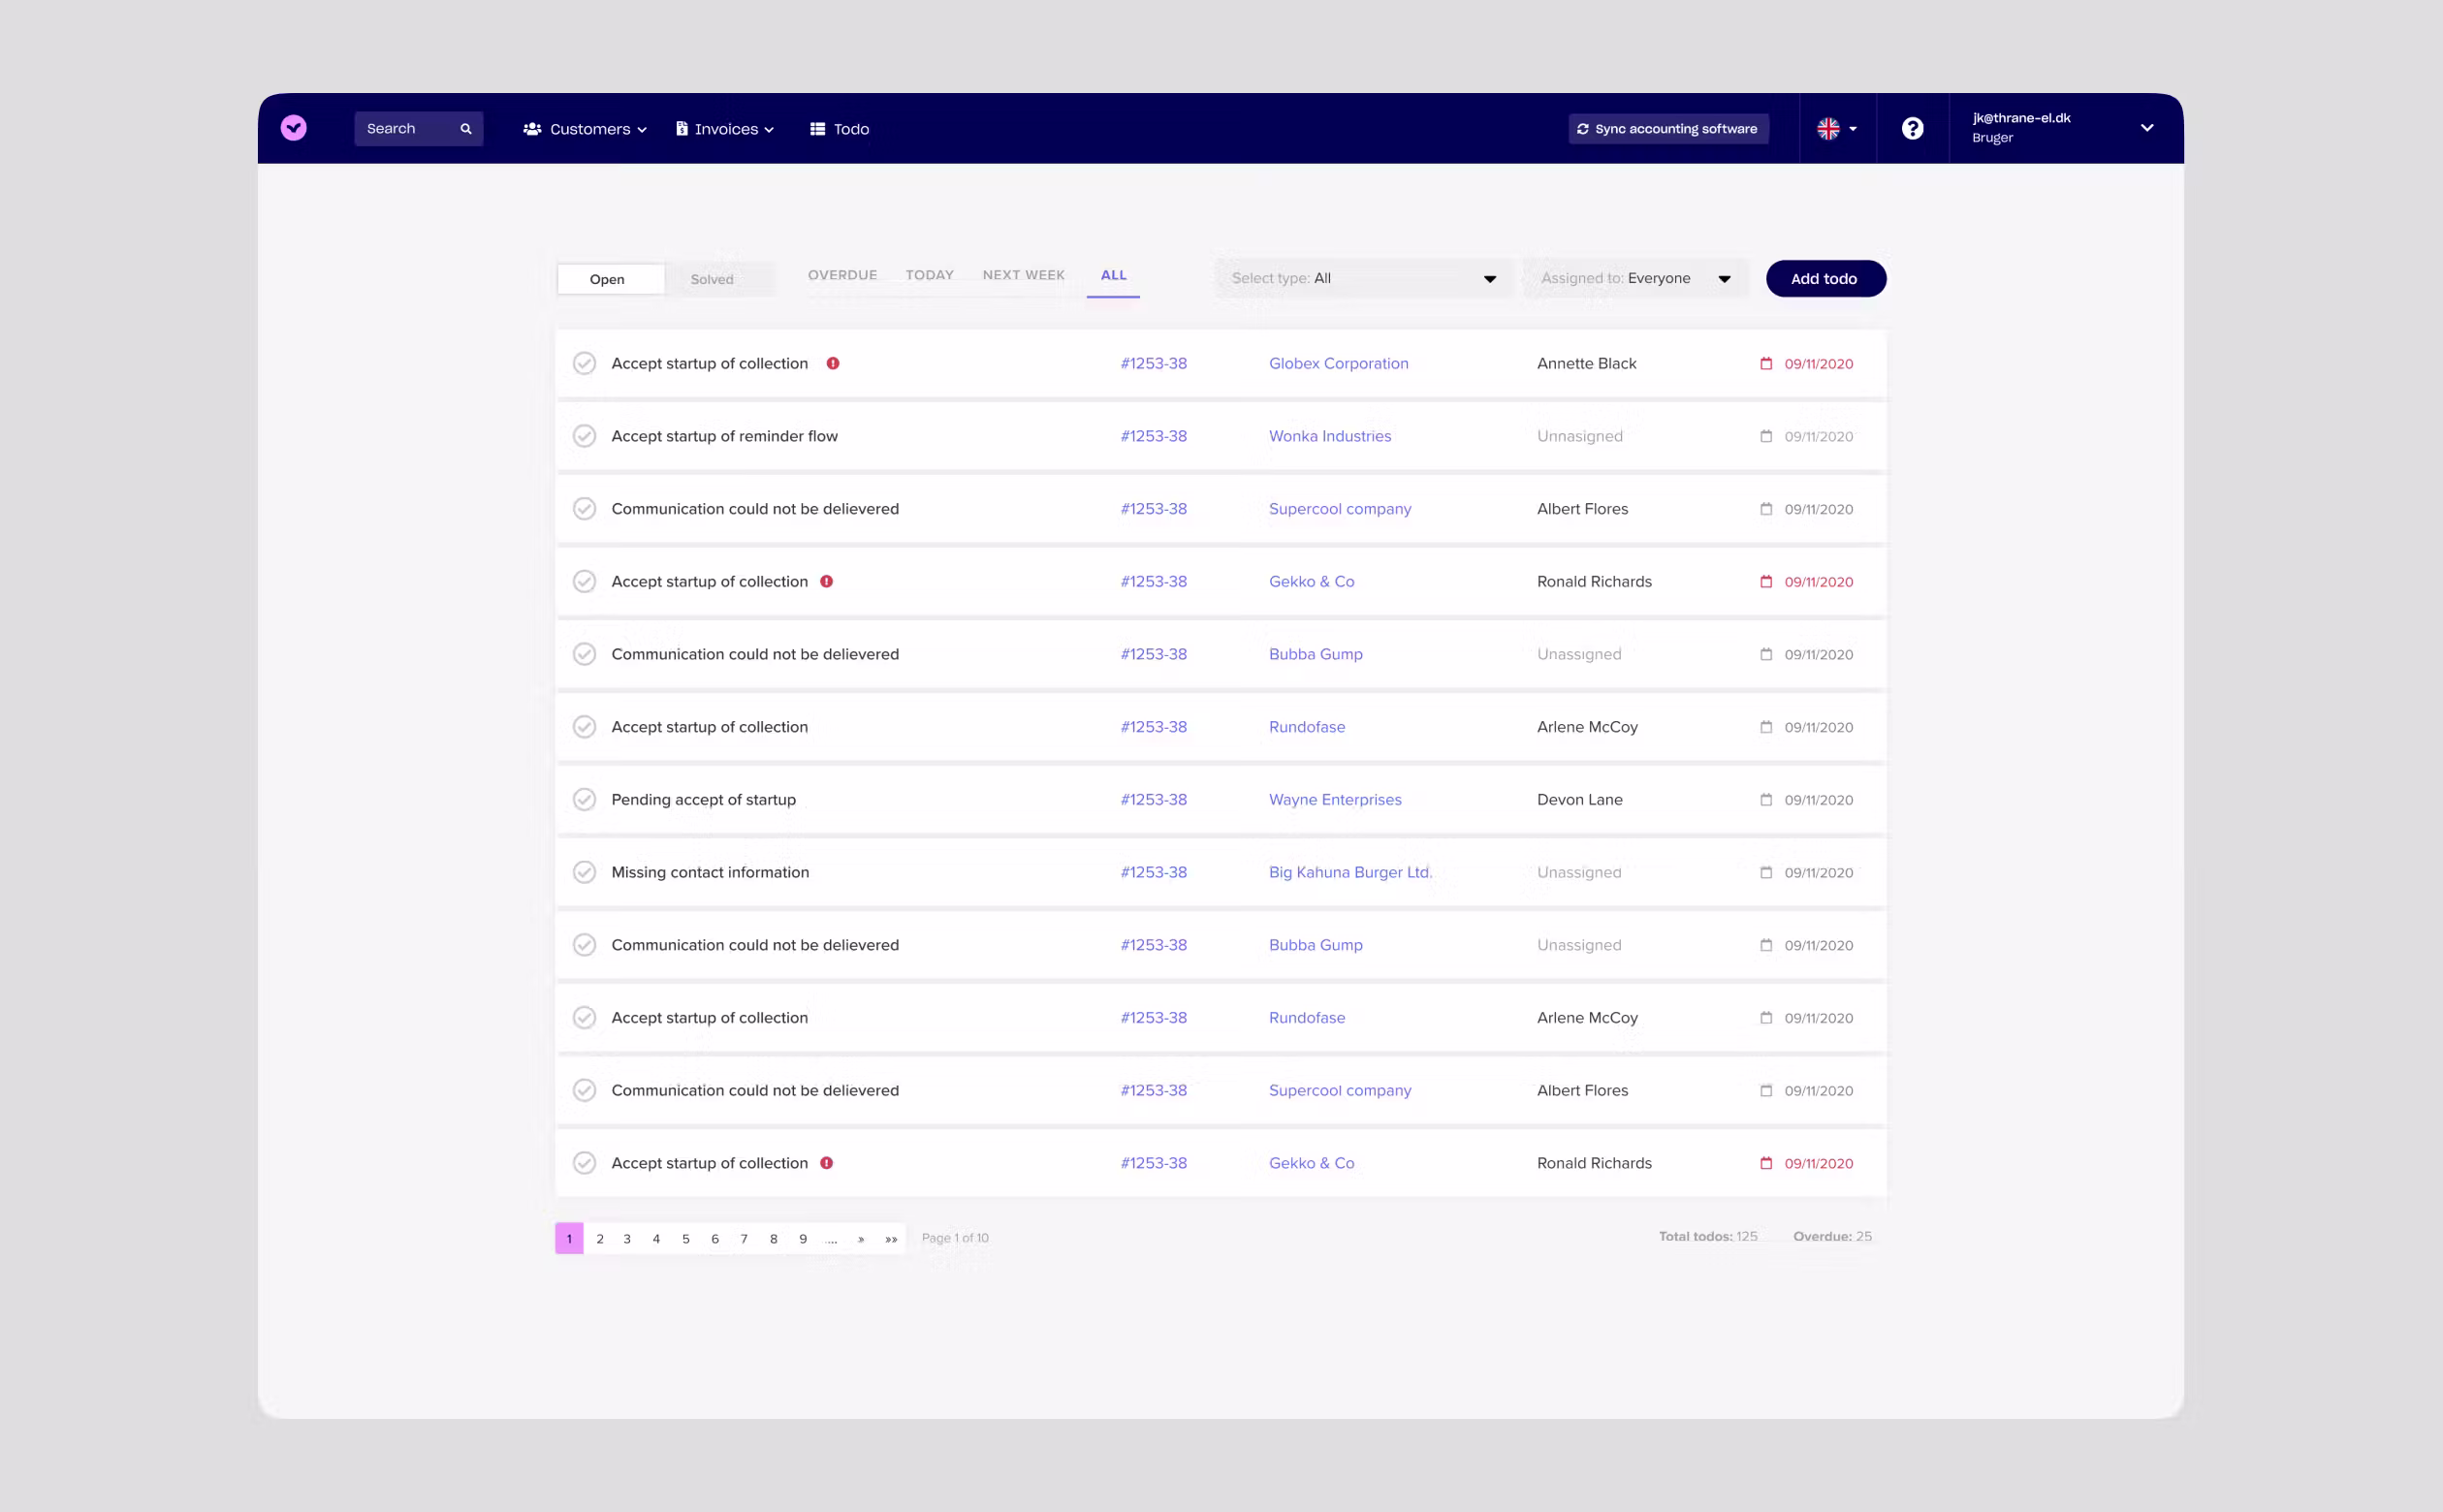Click red calendar icon in Annette Black row
The image size is (2443, 1512).
[x=1766, y=364]
